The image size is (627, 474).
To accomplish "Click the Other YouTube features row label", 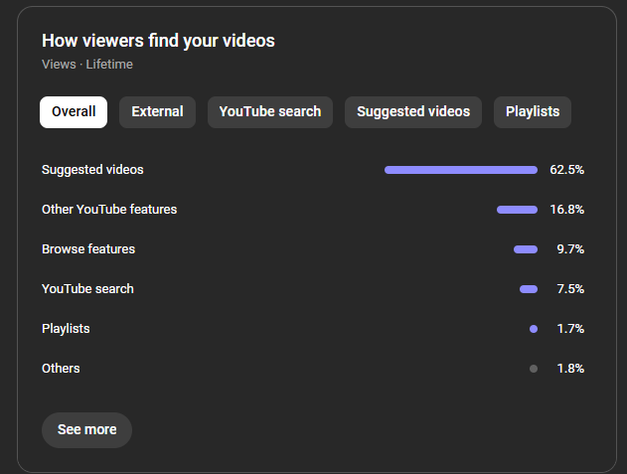I will tap(109, 210).
